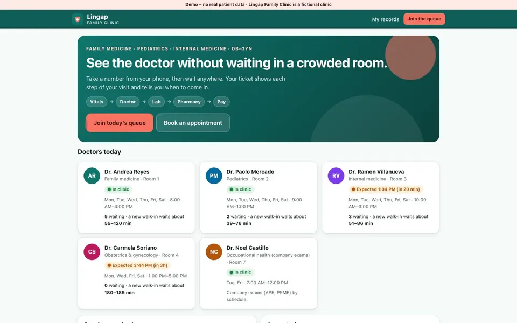
Task: Open Dr. Carmela Soriano name
Action: [x=130, y=248]
